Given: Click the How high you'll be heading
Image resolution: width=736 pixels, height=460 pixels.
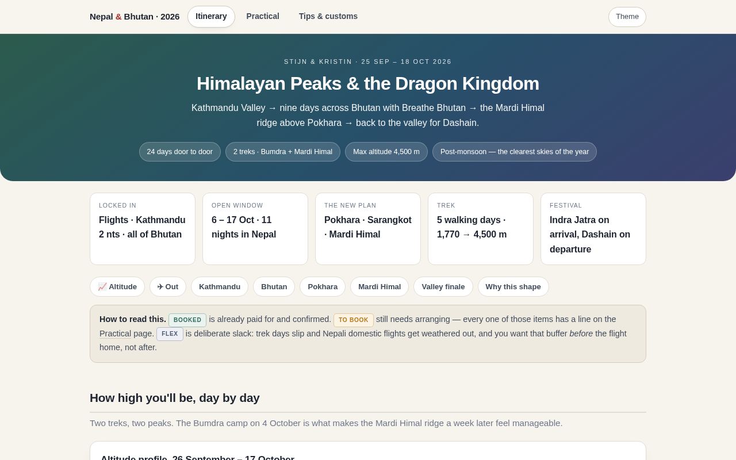Looking at the screenshot, I should pos(175,398).
